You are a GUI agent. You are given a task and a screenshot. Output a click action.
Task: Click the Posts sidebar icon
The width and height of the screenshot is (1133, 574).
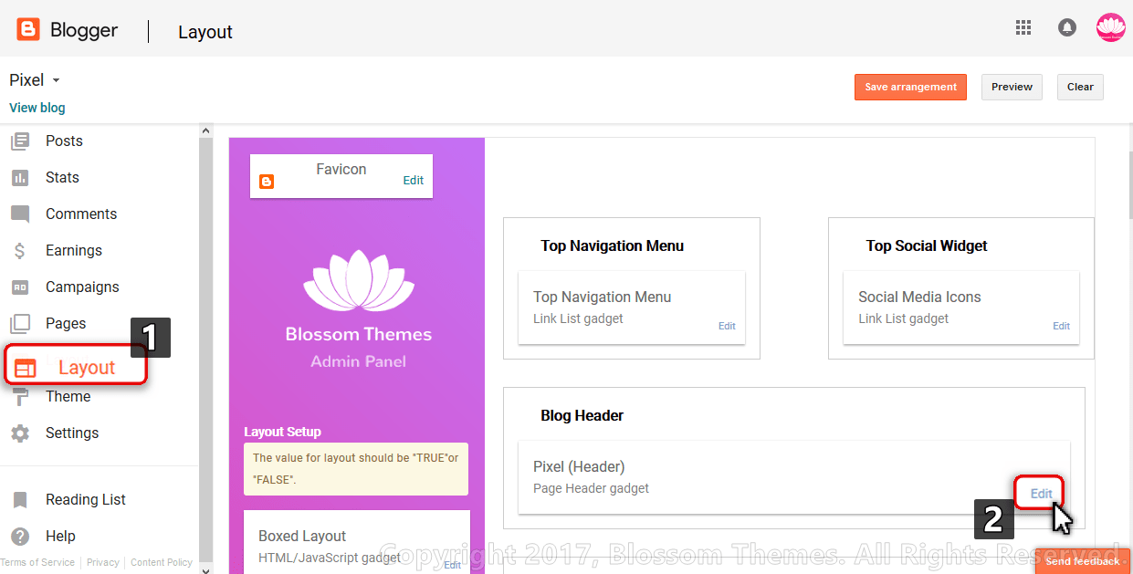coord(20,141)
